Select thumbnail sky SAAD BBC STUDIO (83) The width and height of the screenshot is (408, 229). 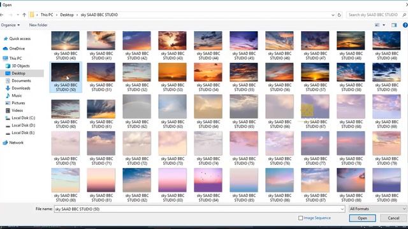pyautogui.click(x=172, y=180)
